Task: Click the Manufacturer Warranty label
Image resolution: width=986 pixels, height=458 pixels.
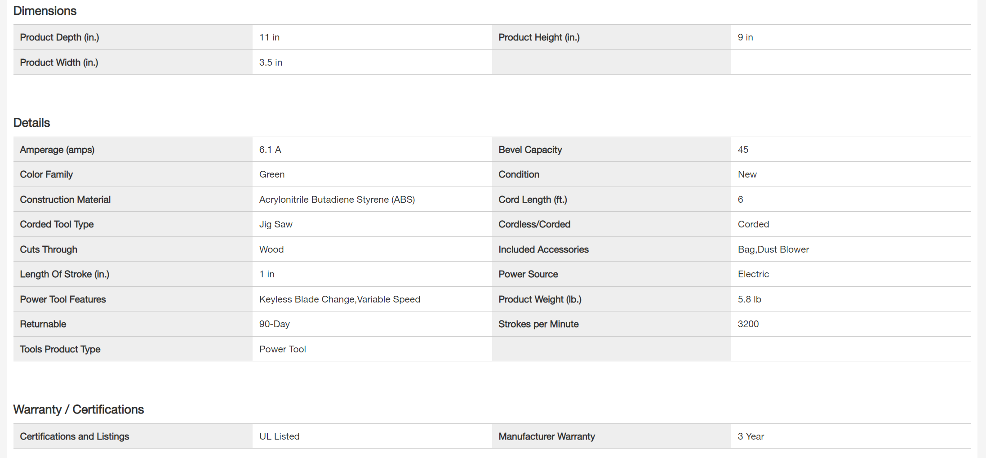Action: (546, 436)
